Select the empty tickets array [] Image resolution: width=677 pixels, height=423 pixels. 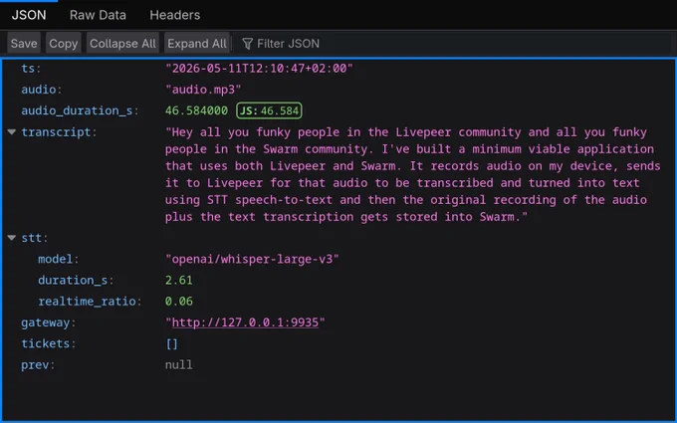pos(172,343)
